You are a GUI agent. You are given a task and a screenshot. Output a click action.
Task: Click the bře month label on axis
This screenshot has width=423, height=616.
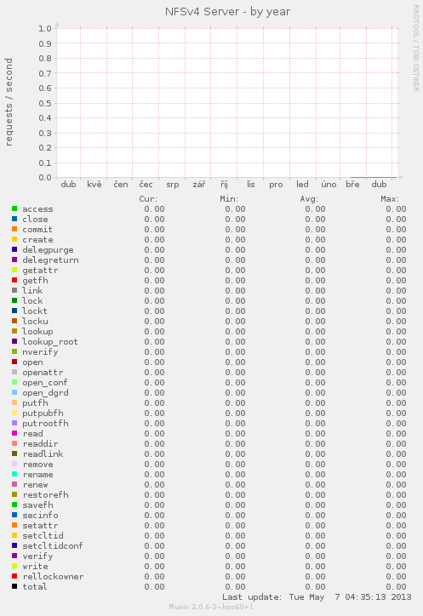coord(352,185)
